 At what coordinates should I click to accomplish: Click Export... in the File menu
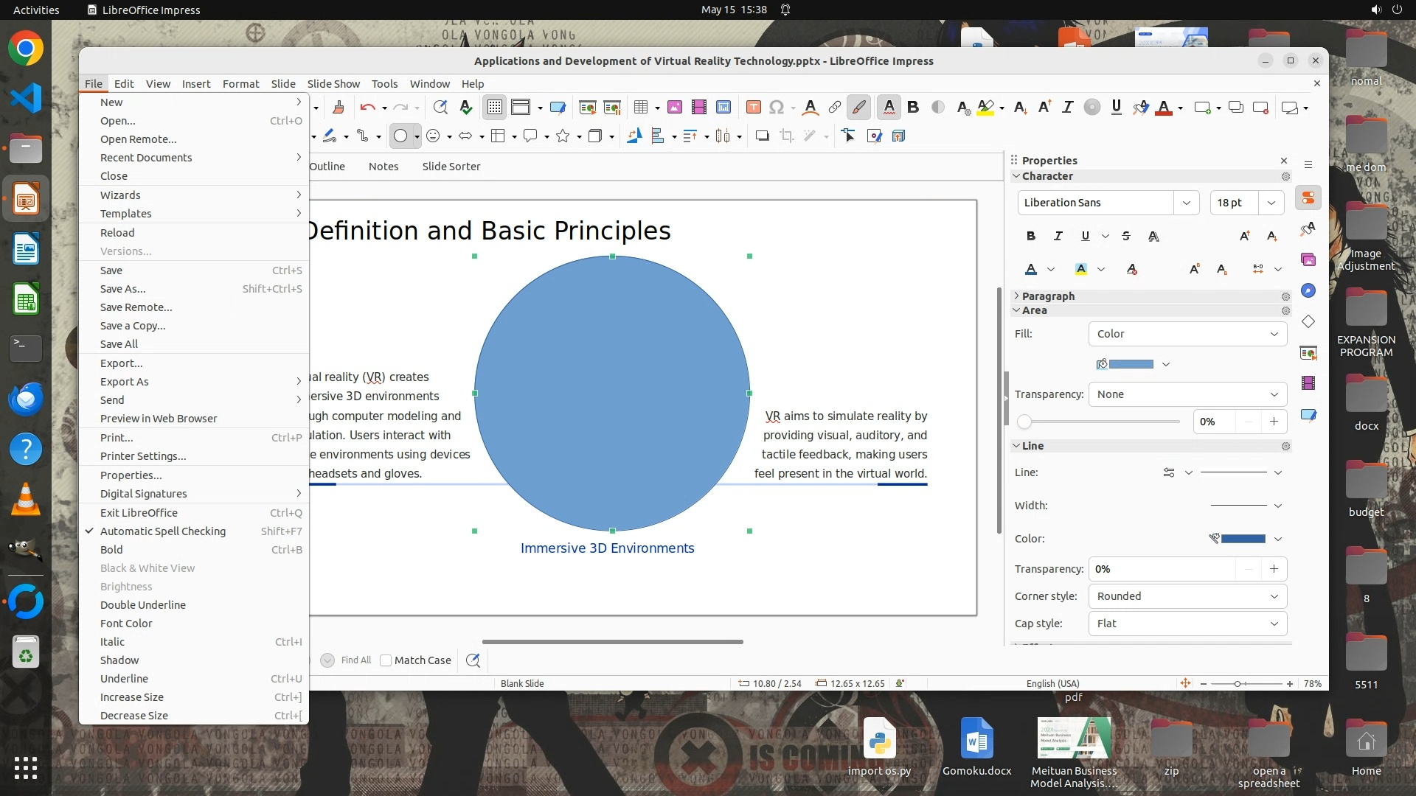pyautogui.click(x=121, y=363)
